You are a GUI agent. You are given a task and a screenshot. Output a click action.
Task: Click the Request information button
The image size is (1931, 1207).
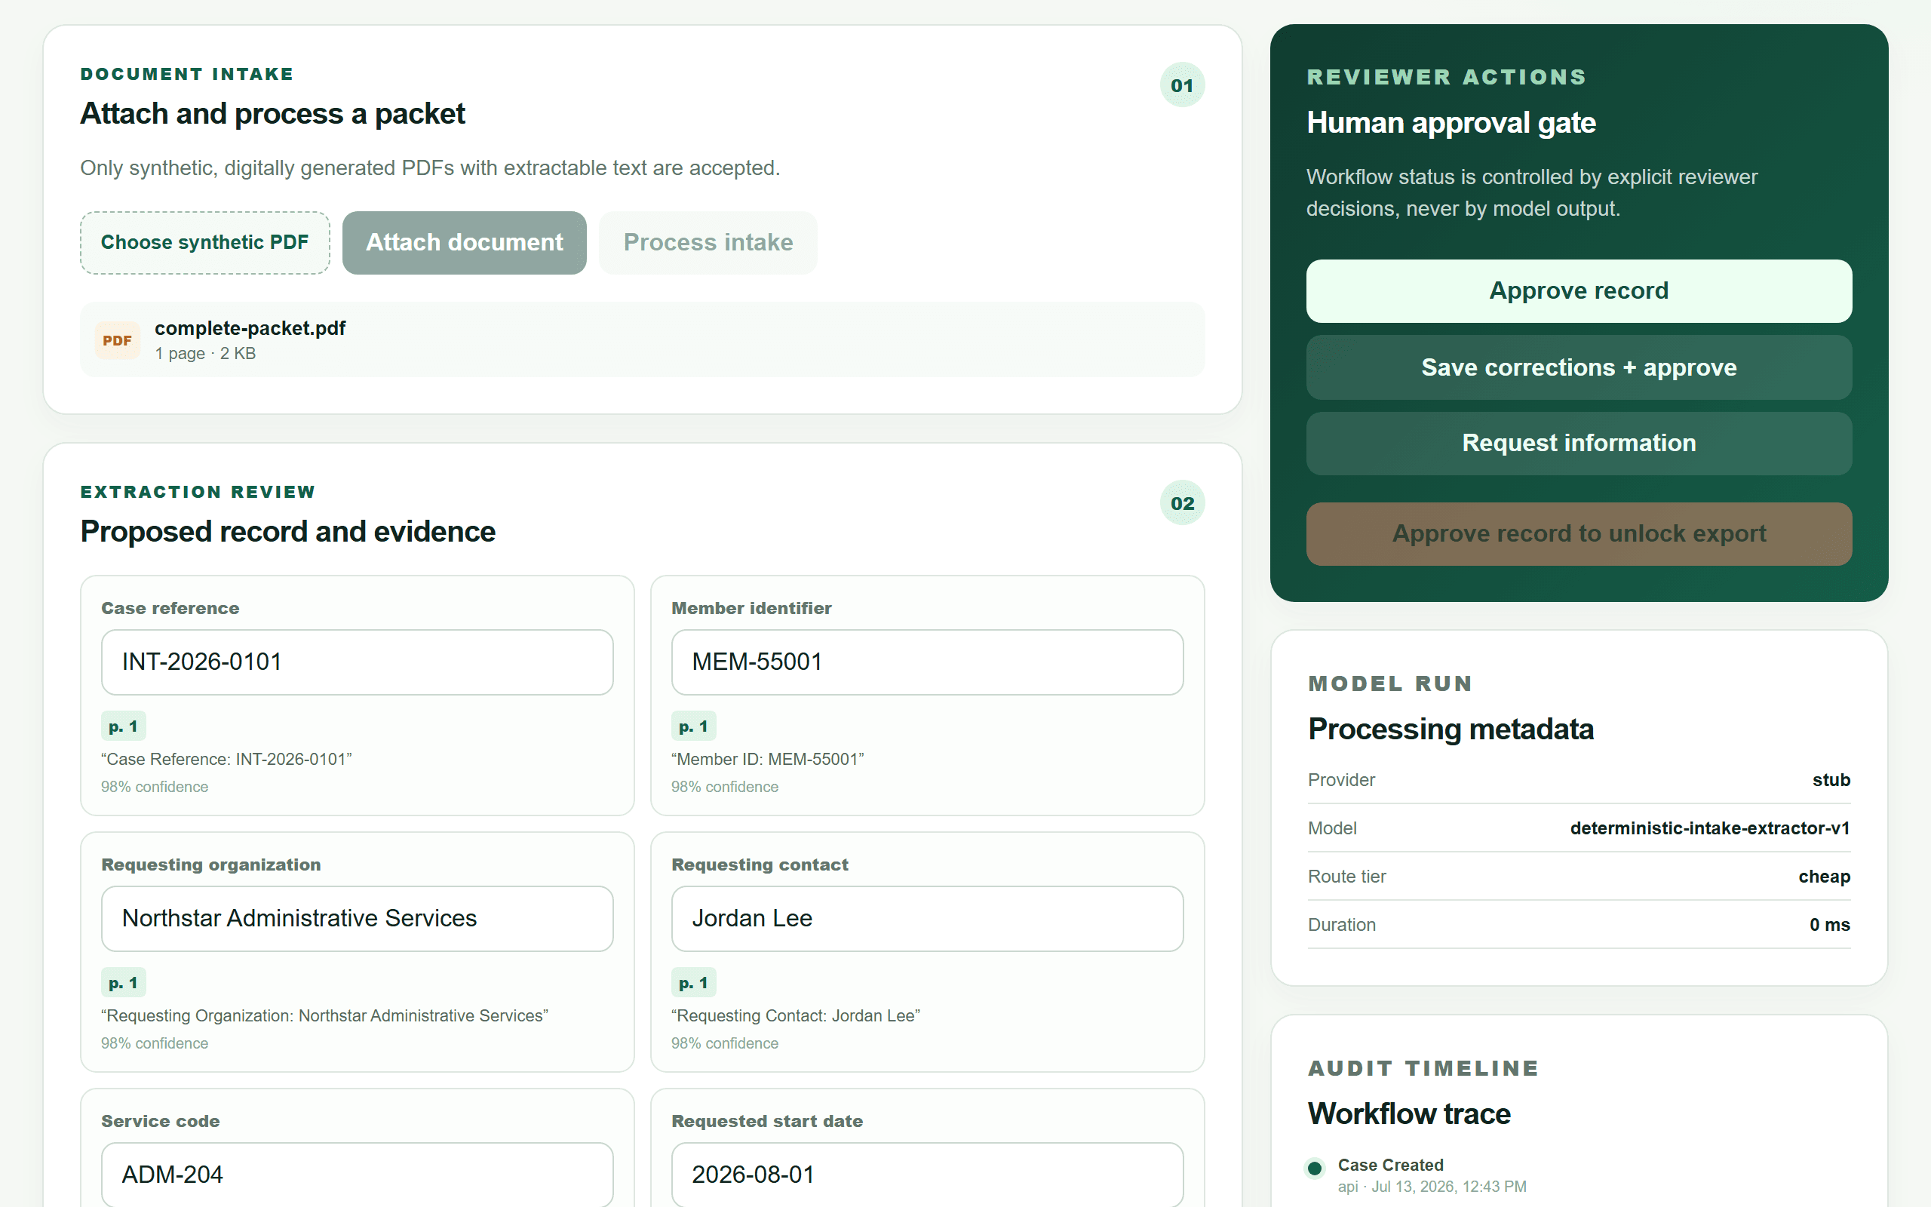(x=1578, y=443)
